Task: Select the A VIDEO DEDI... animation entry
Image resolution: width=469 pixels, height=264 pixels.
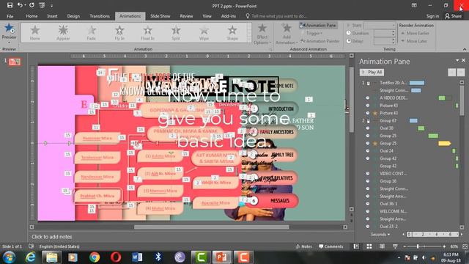Action: 394,98
